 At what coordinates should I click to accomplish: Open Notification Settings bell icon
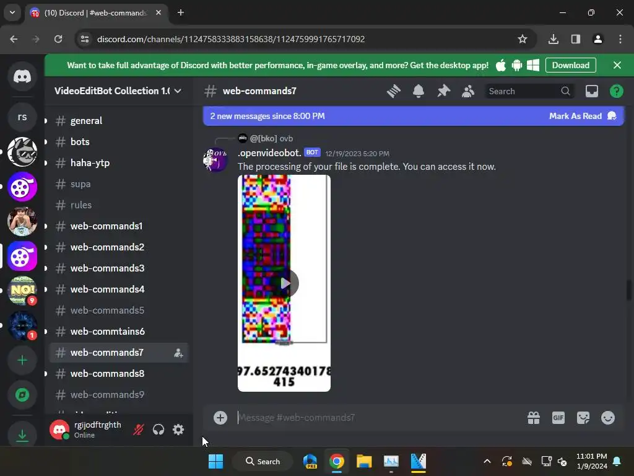(419, 91)
